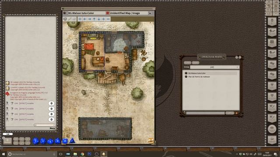The width and height of the screenshot is (280, 157).
Task: Click the Fantasy Grounds taskbar icon
Action: [x=104, y=154]
